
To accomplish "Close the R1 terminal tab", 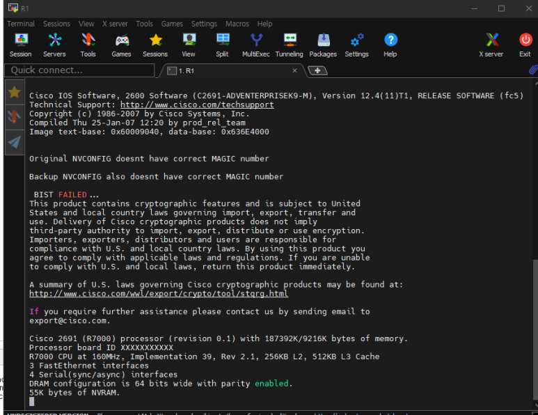I will click(294, 70).
